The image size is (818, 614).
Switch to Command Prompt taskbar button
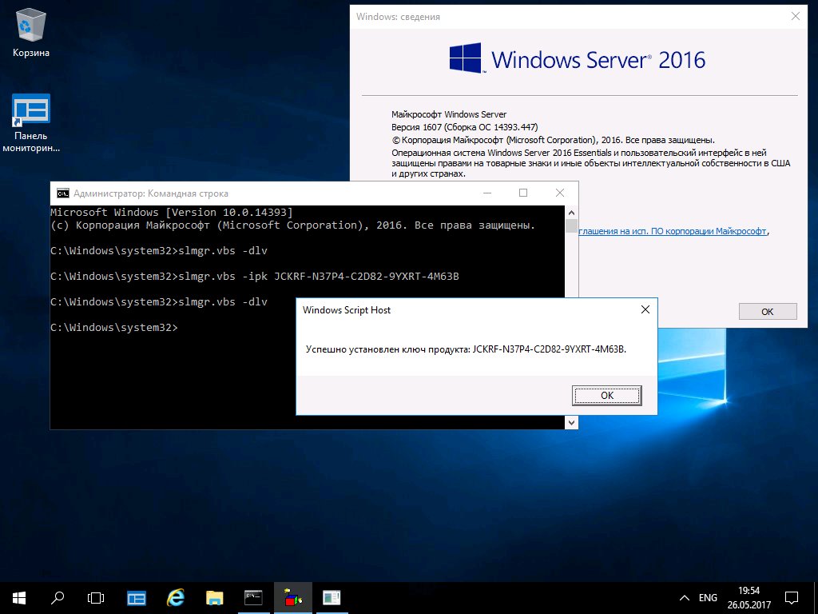click(253, 598)
